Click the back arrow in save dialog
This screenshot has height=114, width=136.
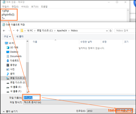tap(4, 31)
